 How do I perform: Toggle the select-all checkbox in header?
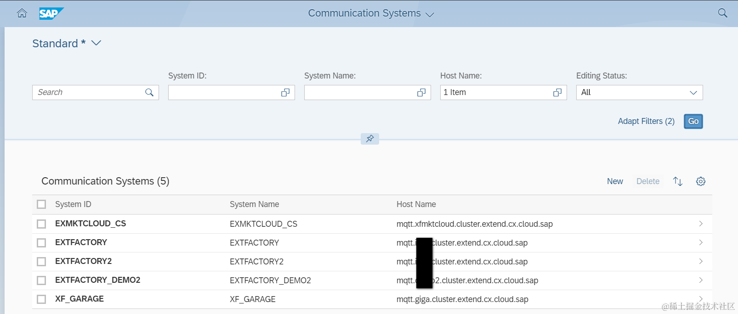[x=41, y=204]
